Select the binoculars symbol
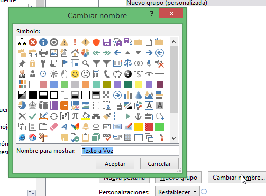Viewport: 266px width, 196px height. point(96,116)
